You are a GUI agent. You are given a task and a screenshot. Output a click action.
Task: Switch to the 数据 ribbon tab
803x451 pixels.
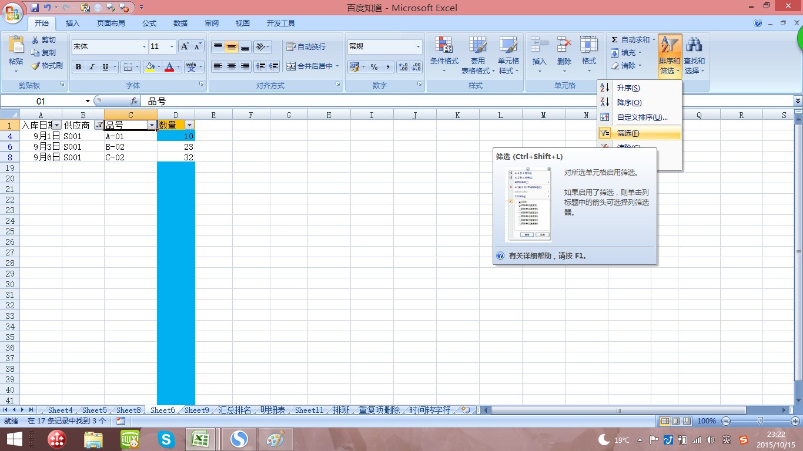[x=180, y=23]
